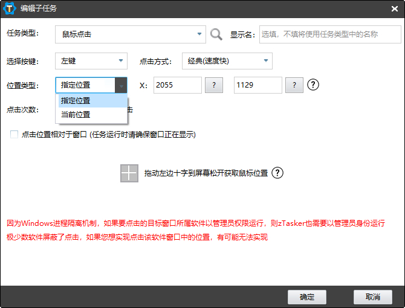
Task: Click the 任务类型 label text
Action: [22, 34]
